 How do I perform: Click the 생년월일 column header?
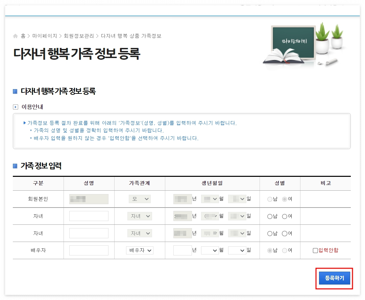click(212, 183)
